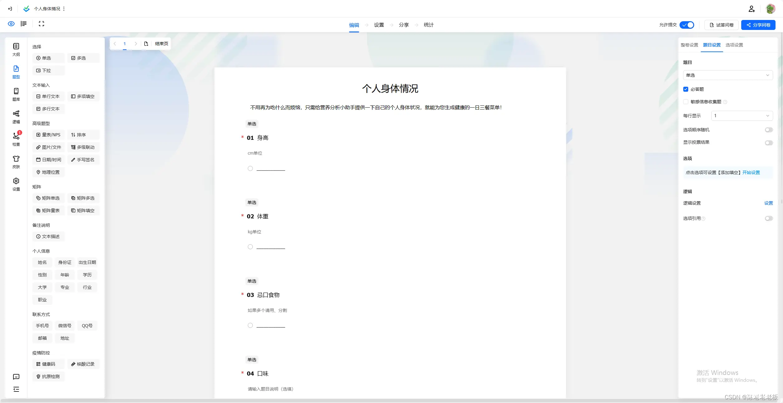Viewport: 783px width, 403px height.
Task: Click the feedback chat icon at bottom left
Action: click(16, 377)
